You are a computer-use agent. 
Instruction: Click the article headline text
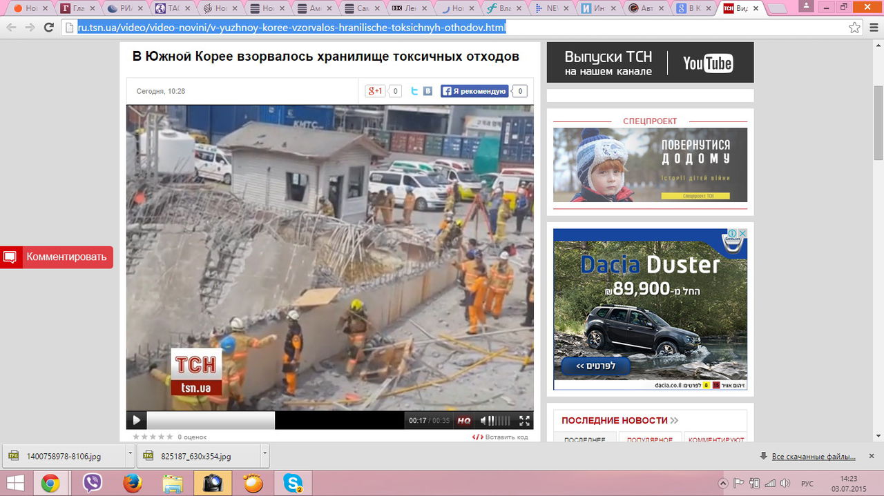pyautogui.click(x=325, y=57)
